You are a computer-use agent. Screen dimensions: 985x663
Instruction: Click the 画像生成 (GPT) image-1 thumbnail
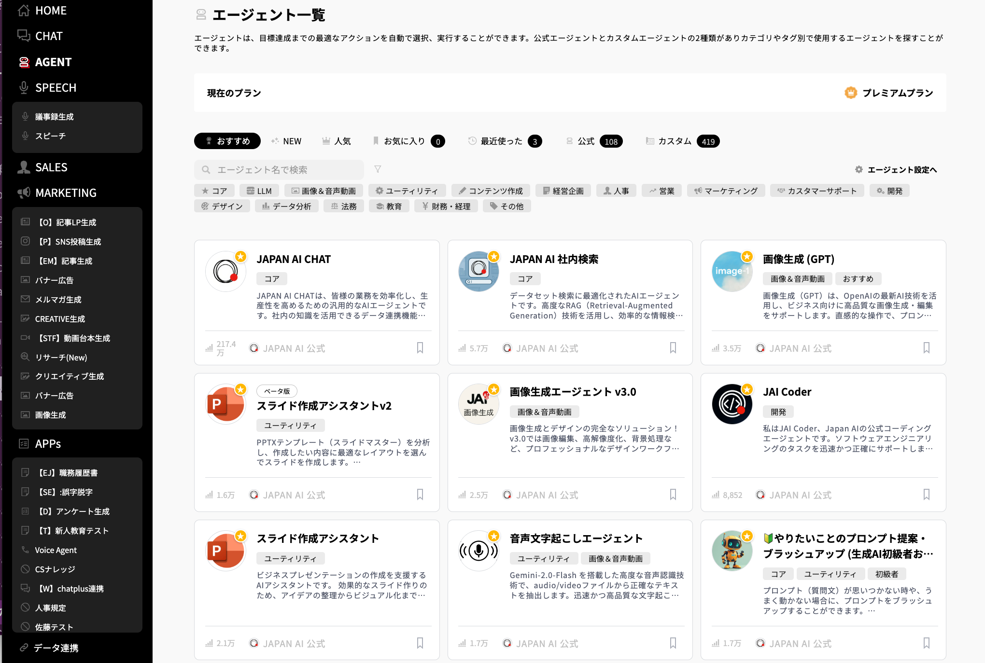(732, 271)
